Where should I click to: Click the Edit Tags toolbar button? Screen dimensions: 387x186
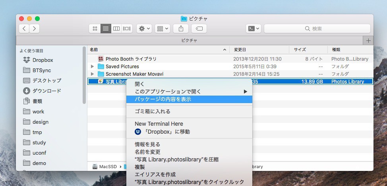199,29
